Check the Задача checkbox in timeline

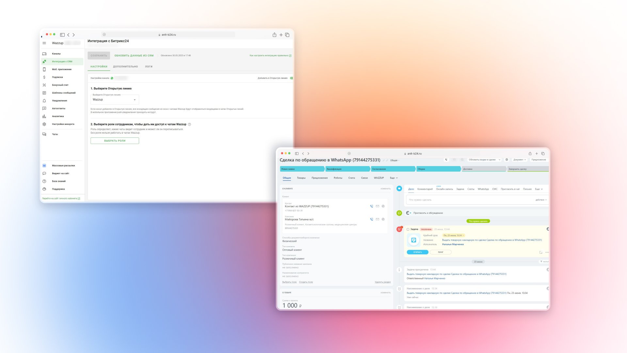click(408, 229)
